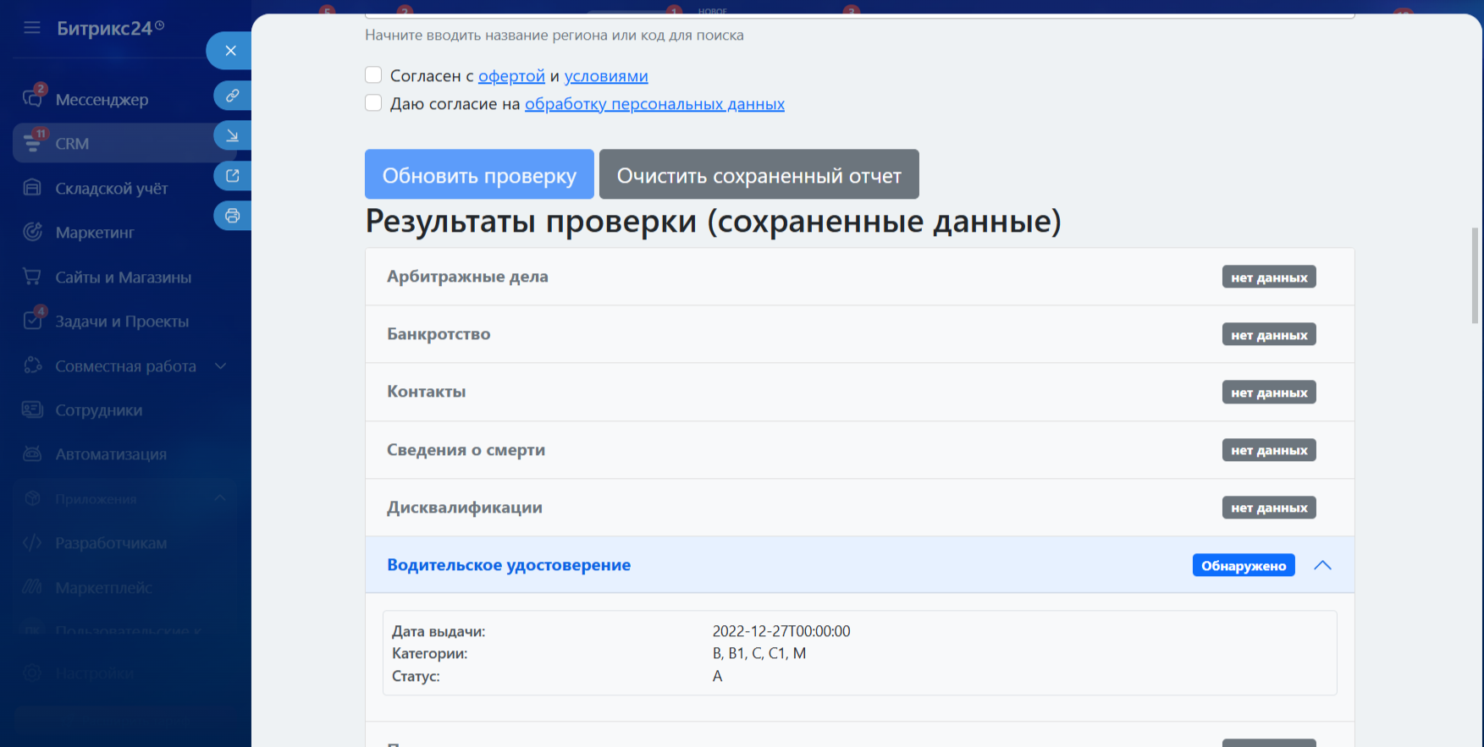Click the нет данных badge for Контакты
This screenshot has width=1484, height=747.
pos(1269,392)
